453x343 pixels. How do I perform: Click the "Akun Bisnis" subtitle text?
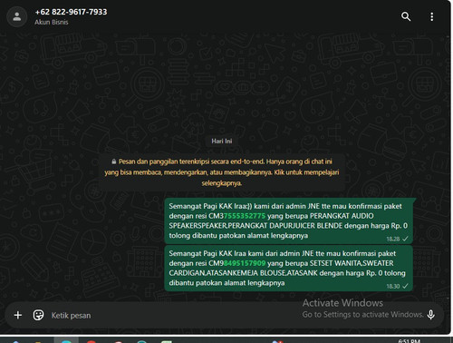pyautogui.click(x=52, y=22)
